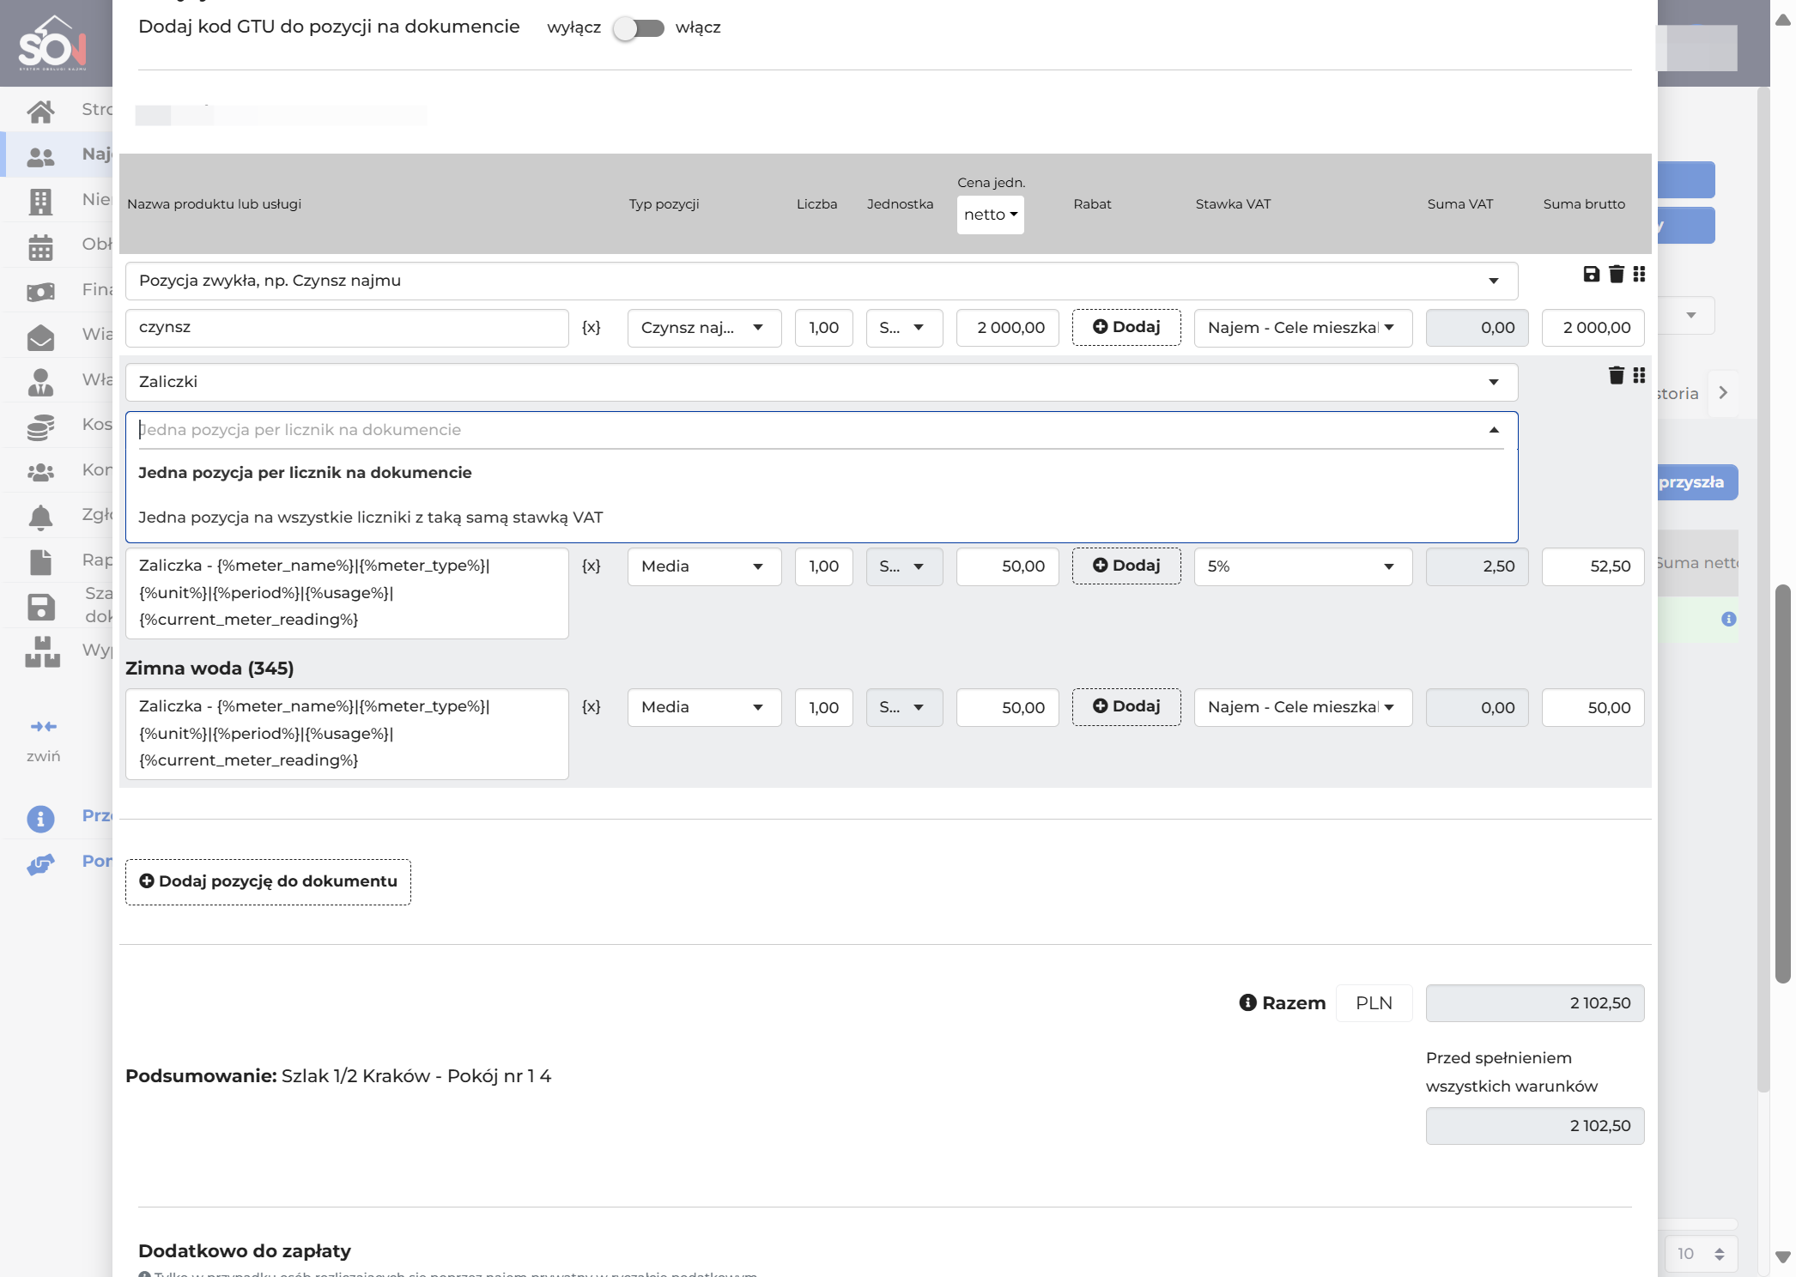Click Dodaj discount button in czynsz row
1796x1277 pixels.
point(1126,327)
